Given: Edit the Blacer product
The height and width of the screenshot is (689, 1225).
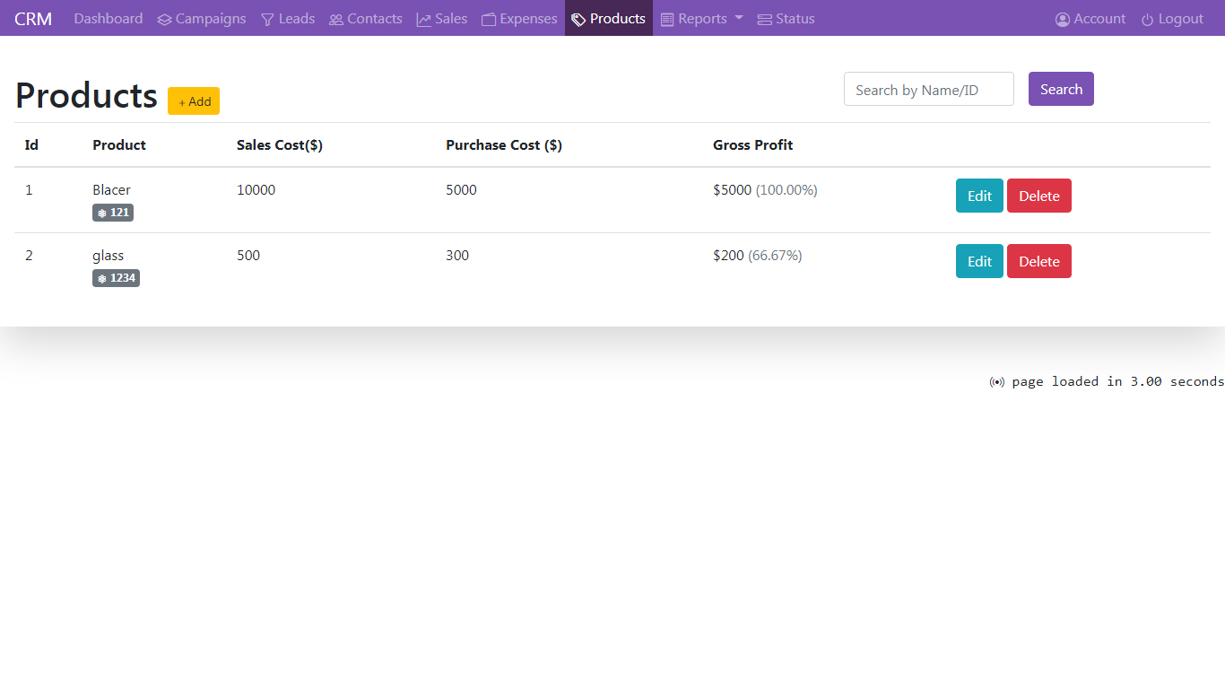Looking at the screenshot, I should [979, 196].
